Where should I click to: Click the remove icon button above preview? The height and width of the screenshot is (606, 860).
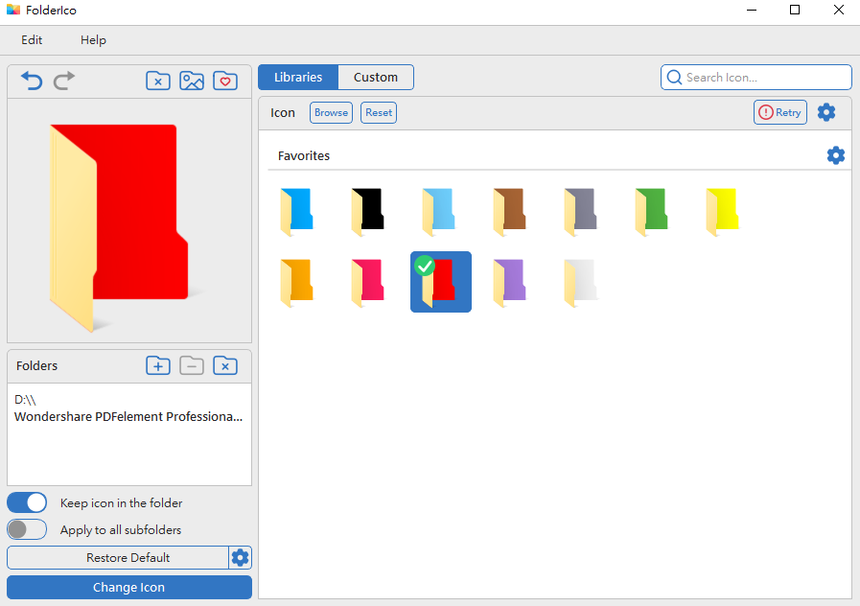(158, 82)
